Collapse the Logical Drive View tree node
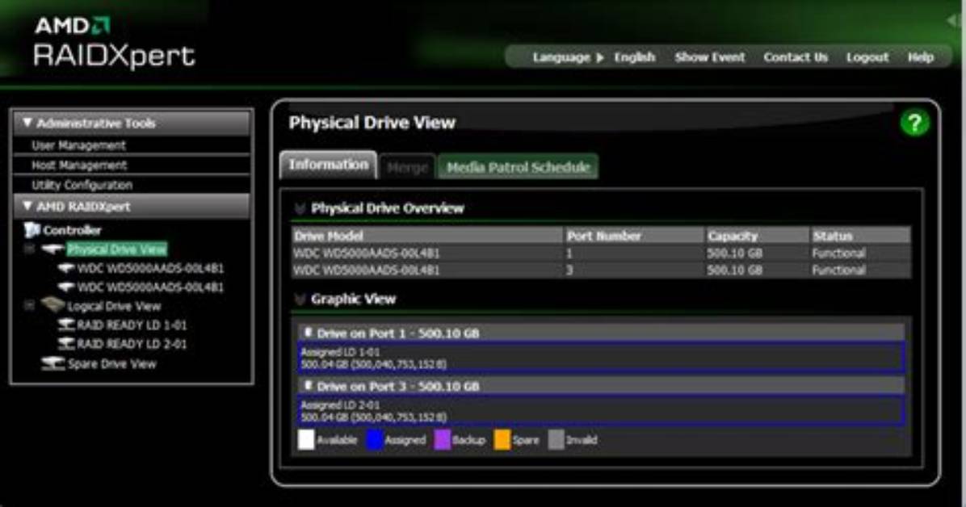This screenshot has height=507, width=966. click(x=29, y=305)
